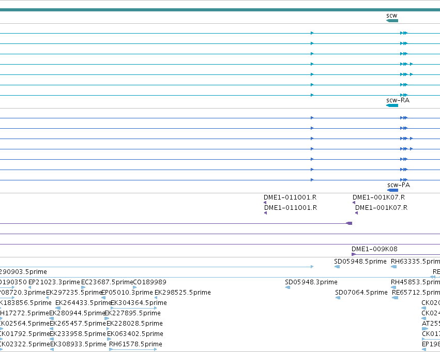Open the DME1-009K08 feature label
The height and width of the screenshot is (352, 440).
coord(374,249)
